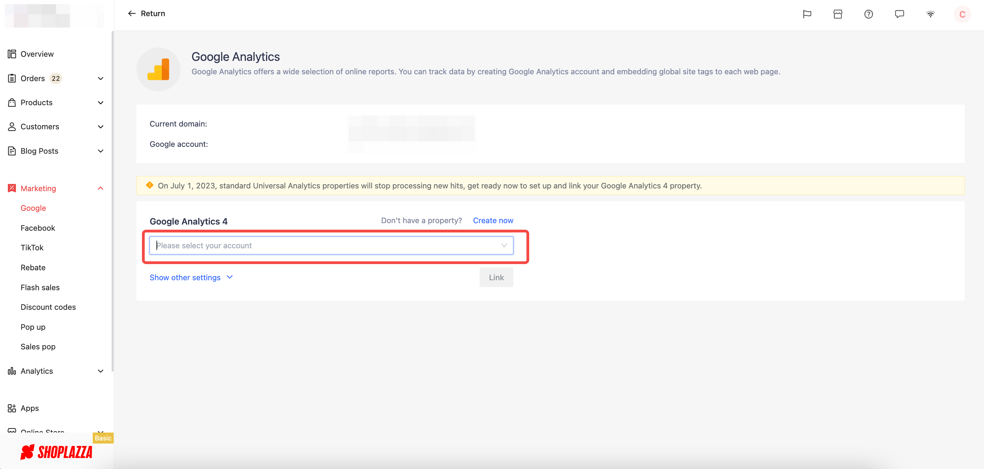
Task: Expand the Orders menu chevron
Action: 101,78
